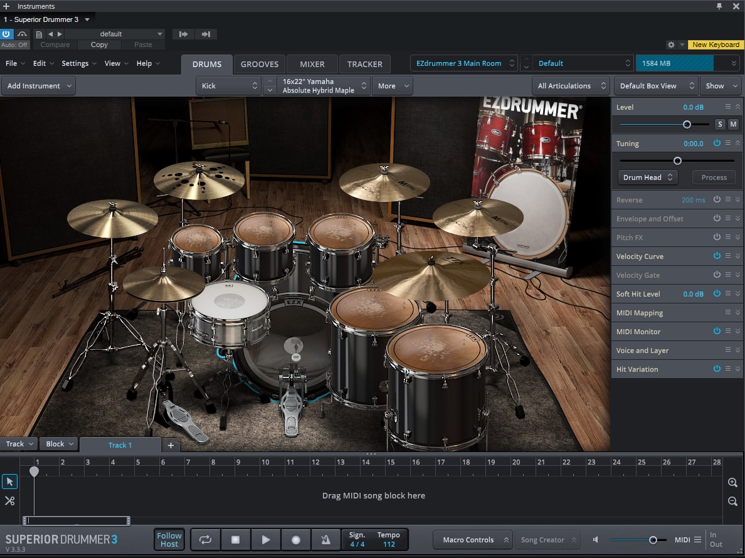Click the Solo S button
This screenshot has height=558, width=745.
(x=720, y=125)
